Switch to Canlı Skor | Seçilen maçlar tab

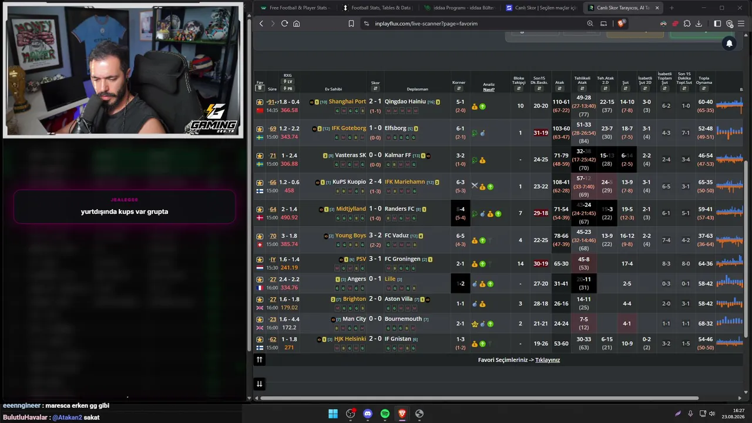[540, 8]
